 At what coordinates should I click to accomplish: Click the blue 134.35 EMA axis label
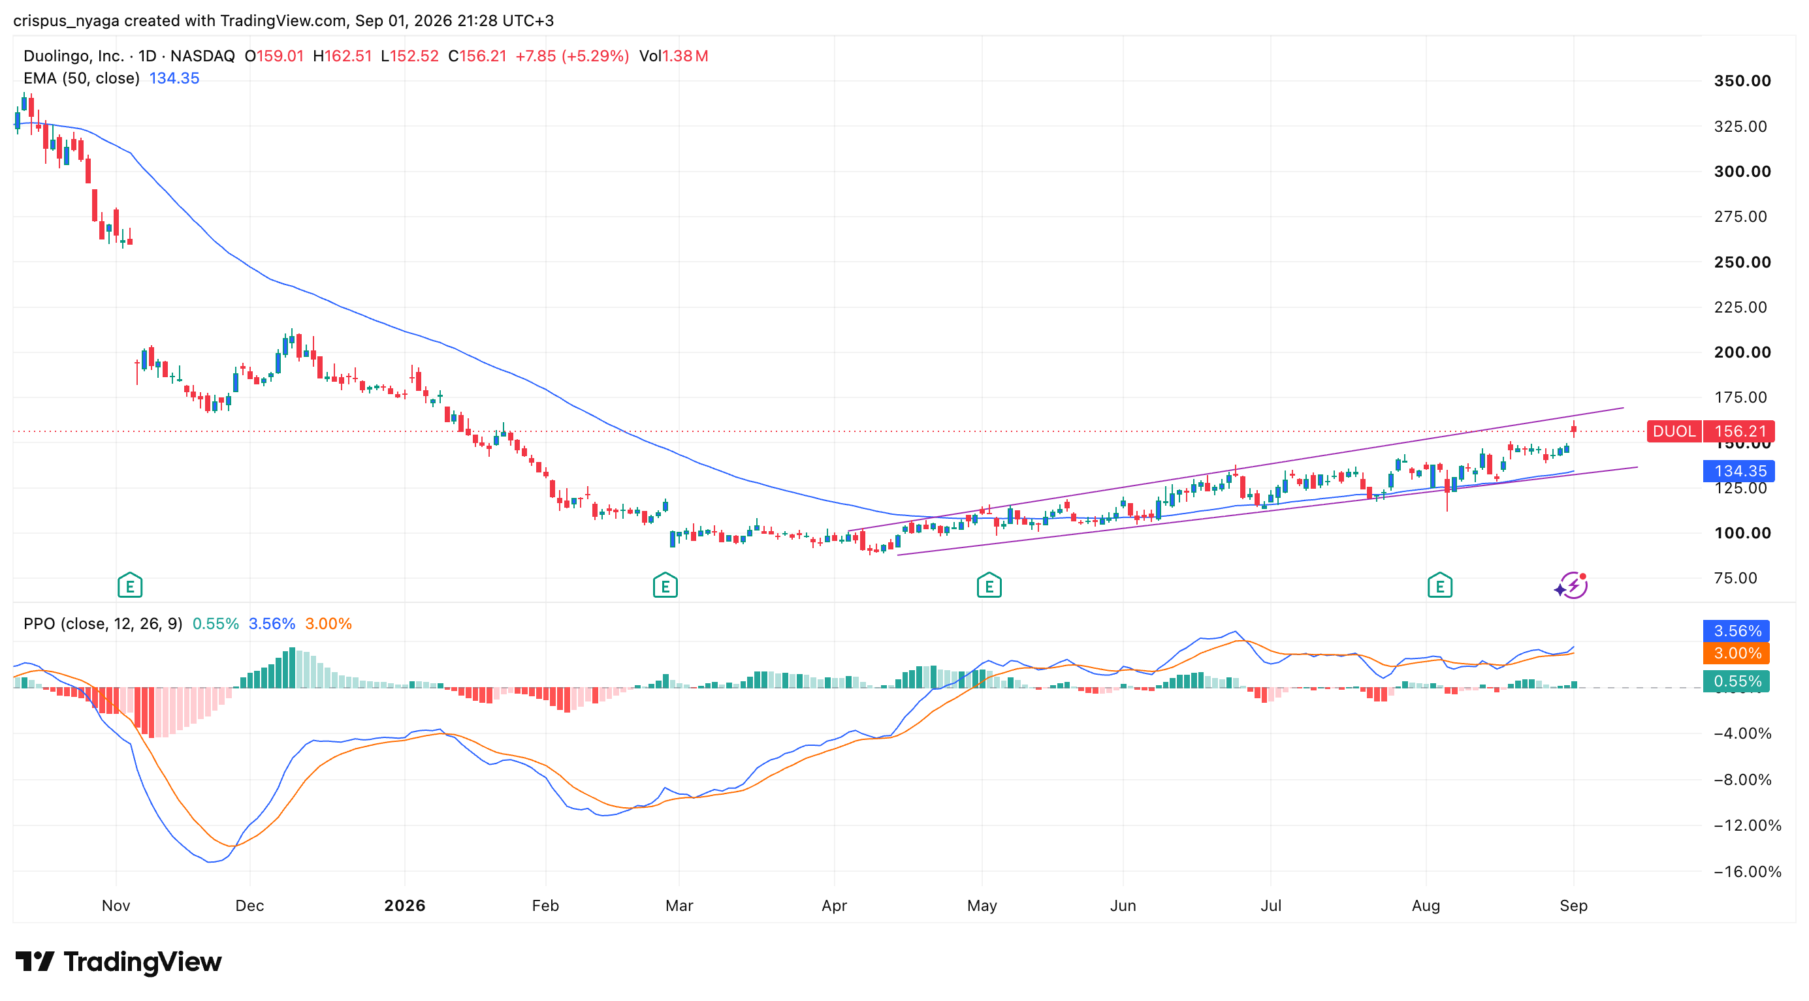1738,470
